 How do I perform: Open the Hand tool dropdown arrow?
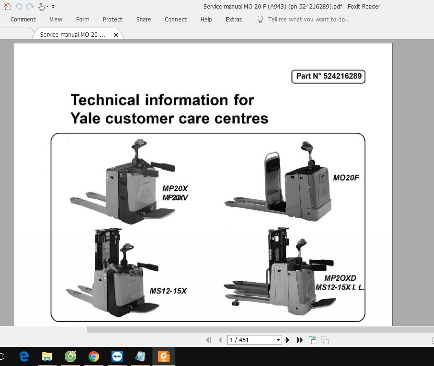click(46, 7)
